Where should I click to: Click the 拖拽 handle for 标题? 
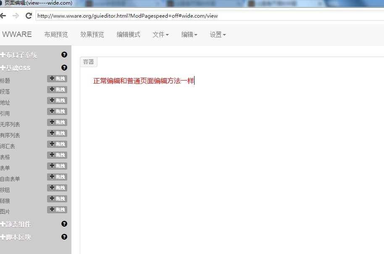click(x=57, y=79)
